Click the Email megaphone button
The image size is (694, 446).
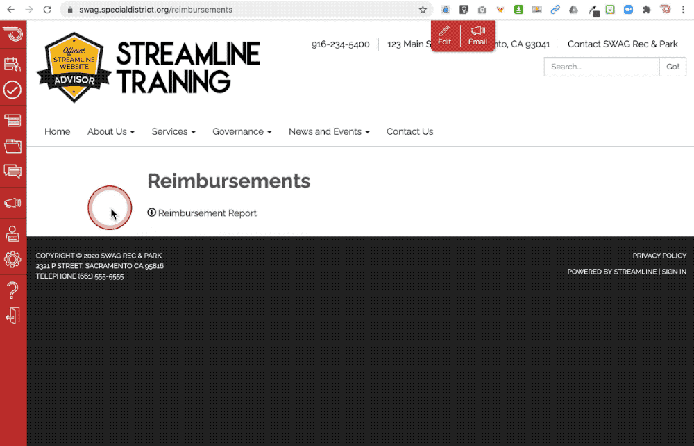tap(477, 35)
